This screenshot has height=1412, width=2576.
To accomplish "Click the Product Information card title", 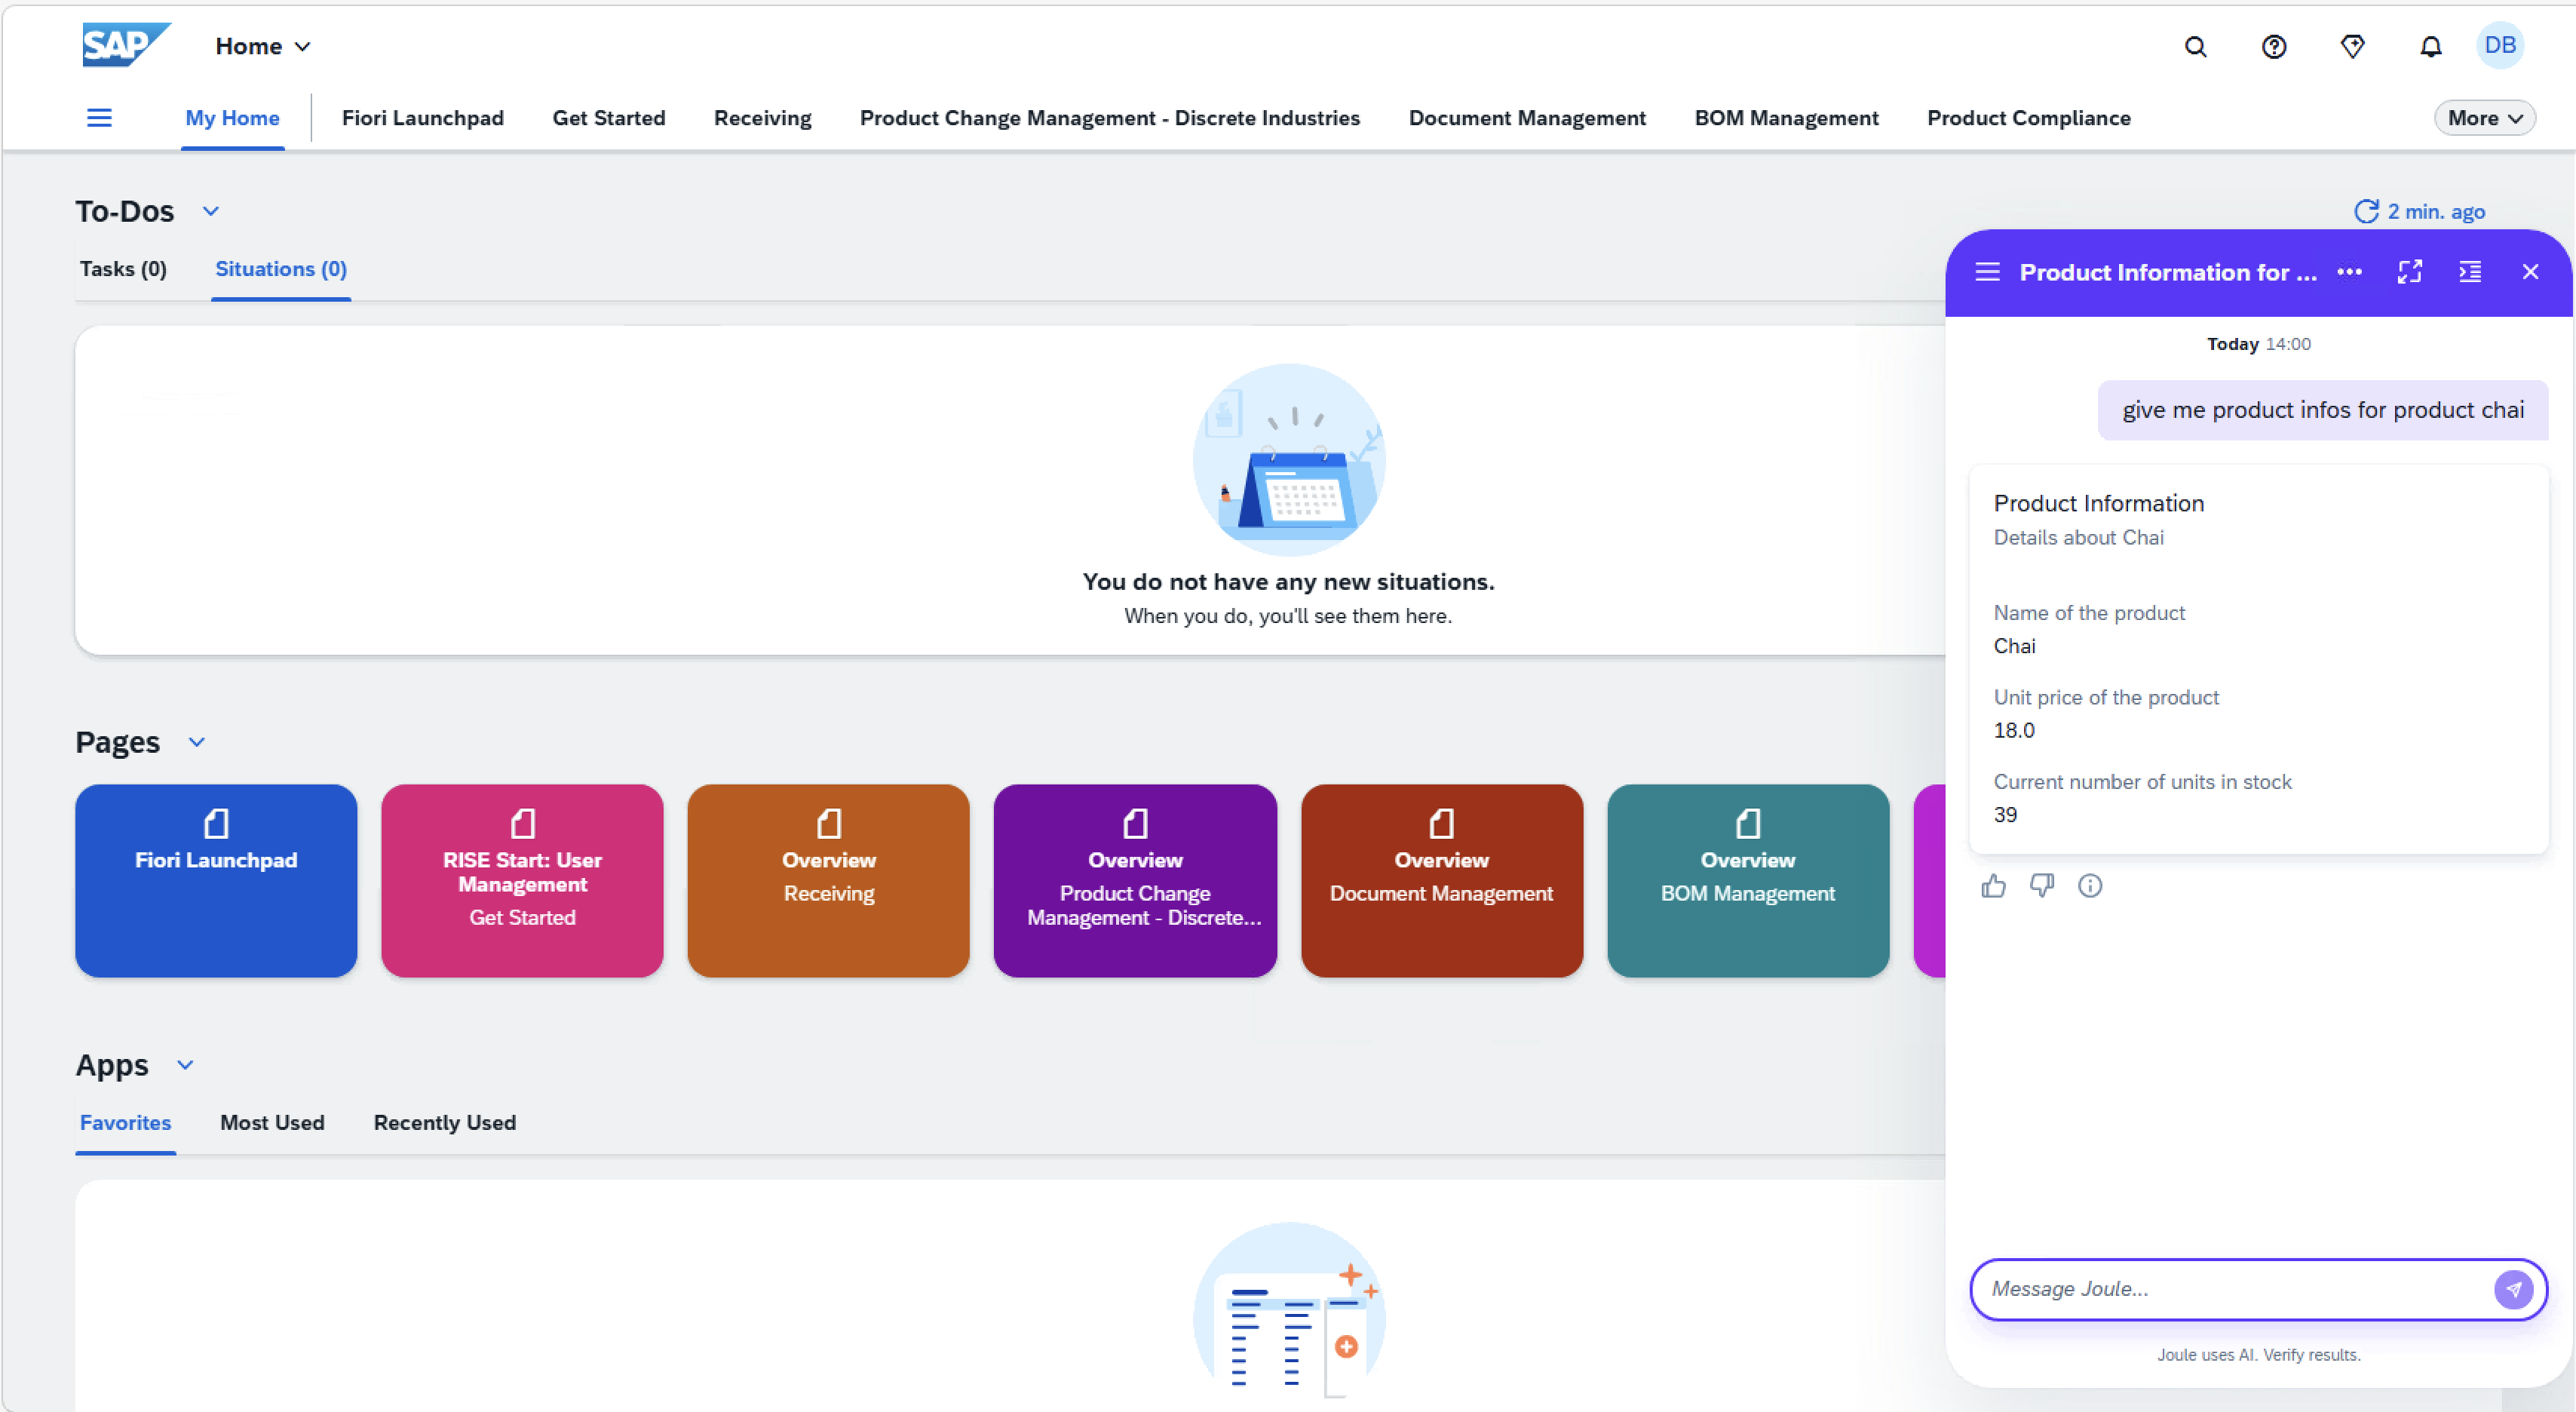I will [x=2099, y=504].
